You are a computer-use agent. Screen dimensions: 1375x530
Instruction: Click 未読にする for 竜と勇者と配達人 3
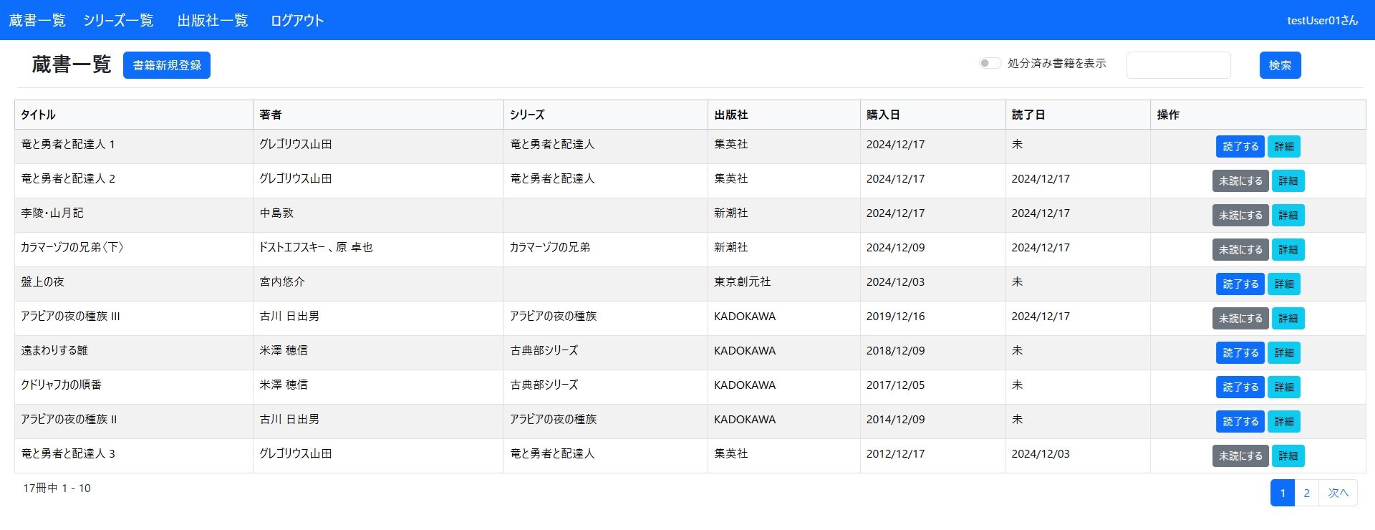[x=1240, y=456]
